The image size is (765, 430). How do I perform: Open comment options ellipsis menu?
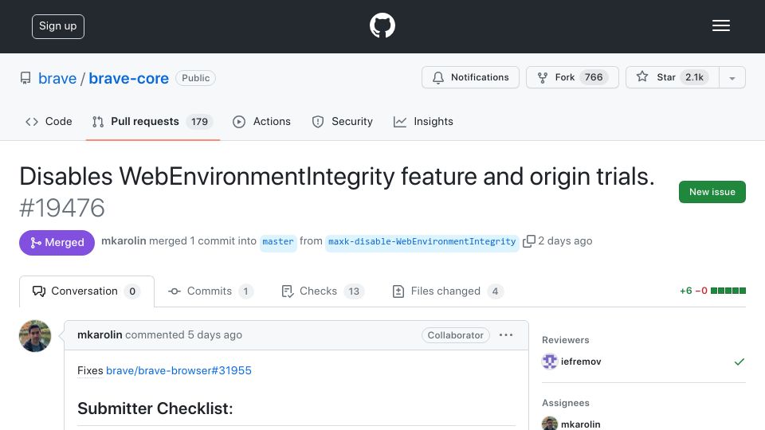tap(506, 335)
